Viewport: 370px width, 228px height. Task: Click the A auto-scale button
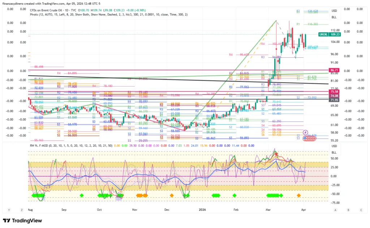[335, 210]
